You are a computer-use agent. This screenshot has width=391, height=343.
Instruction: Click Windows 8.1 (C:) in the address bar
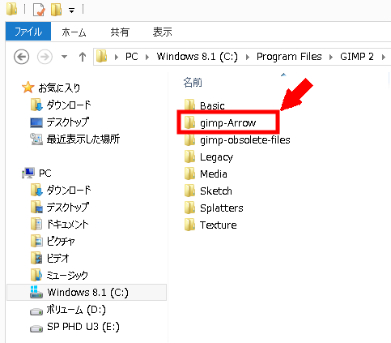pos(198,57)
